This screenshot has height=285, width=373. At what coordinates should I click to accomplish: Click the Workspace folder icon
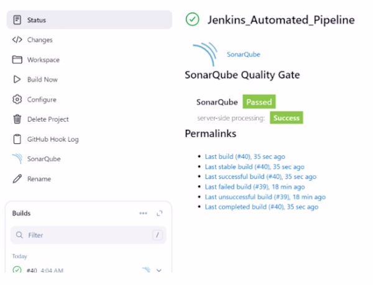(x=17, y=60)
